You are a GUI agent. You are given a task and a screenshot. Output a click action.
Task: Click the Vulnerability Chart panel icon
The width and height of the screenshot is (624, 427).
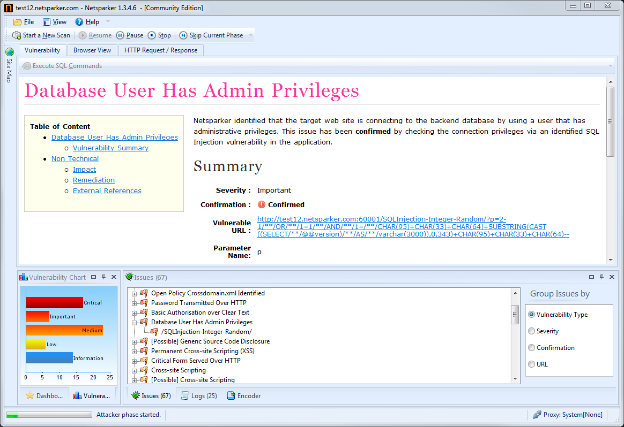24,277
